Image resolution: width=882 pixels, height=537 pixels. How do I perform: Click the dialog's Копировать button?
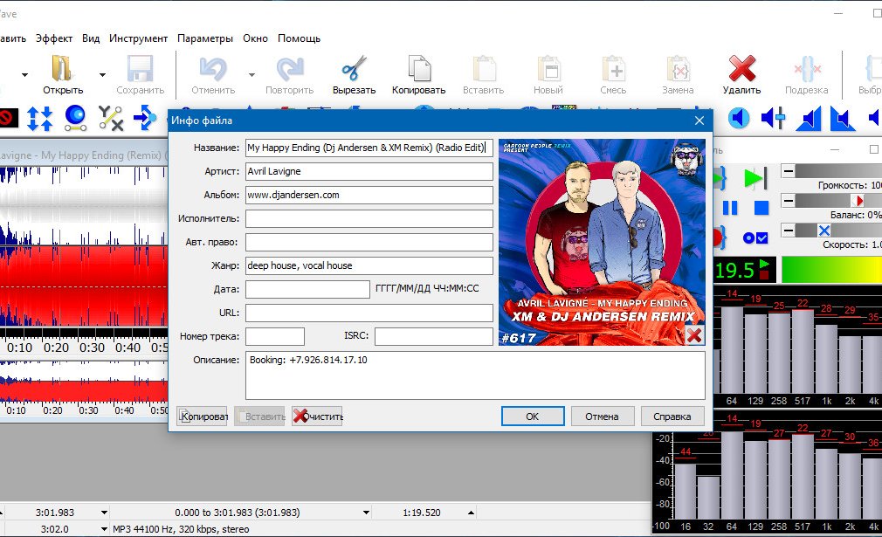click(x=202, y=417)
